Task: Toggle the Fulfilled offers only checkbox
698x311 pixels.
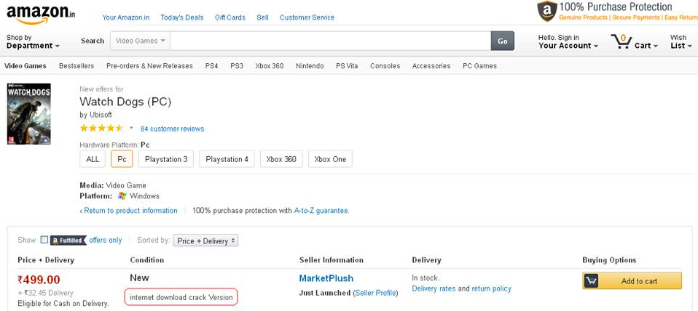Action: (44, 240)
